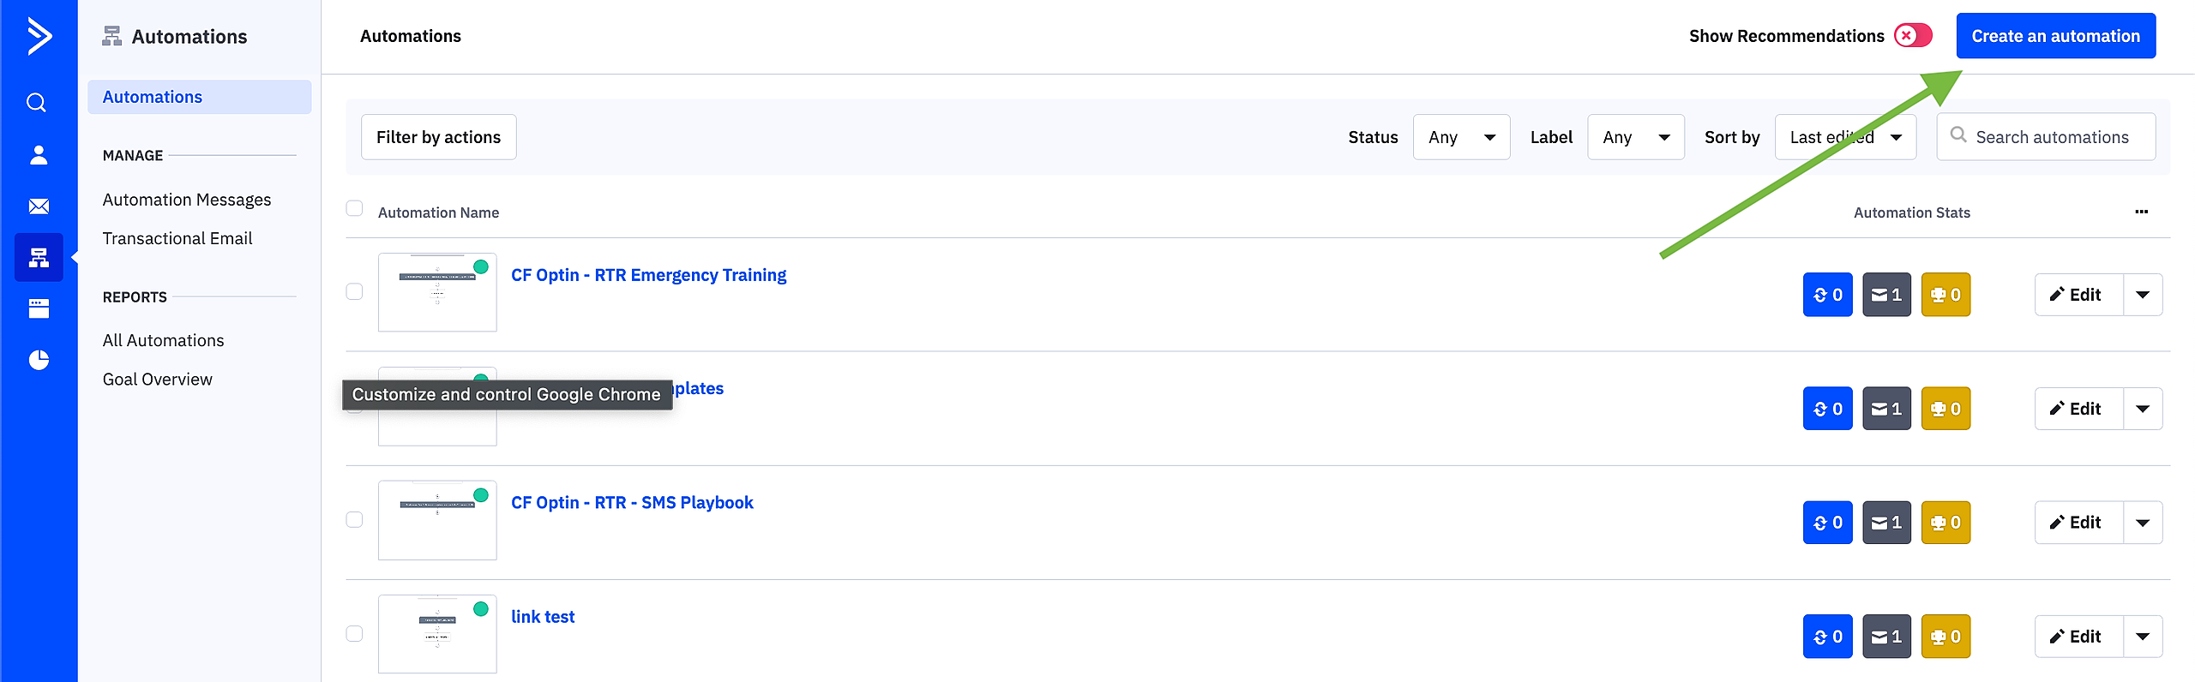Screen dimensions: 2195x682
Task: Open Campaigns envelope icon in sidebar
Action: 39,206
